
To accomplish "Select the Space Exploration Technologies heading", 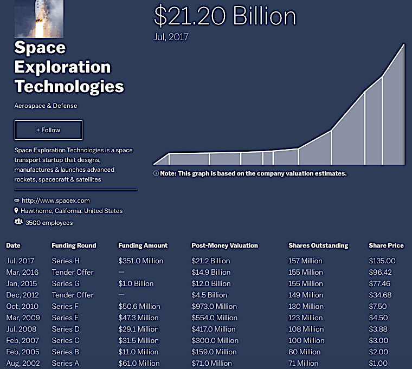I will pos(69,67).
